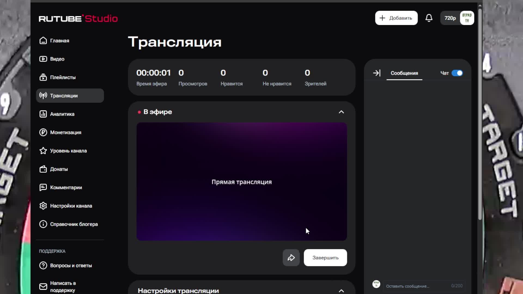Click the Просмотров counter
The width and height of the screenshot is (523, 294).
point(193,77)
